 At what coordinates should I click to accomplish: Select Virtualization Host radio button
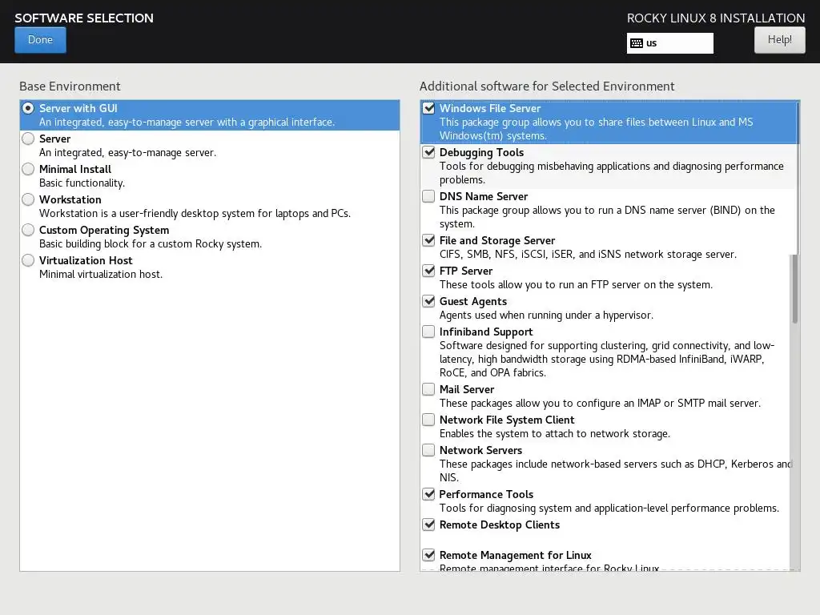[x=28, y=260]
